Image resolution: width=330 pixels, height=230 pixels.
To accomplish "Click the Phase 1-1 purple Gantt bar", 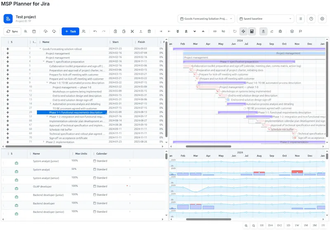I will [238, 113].
